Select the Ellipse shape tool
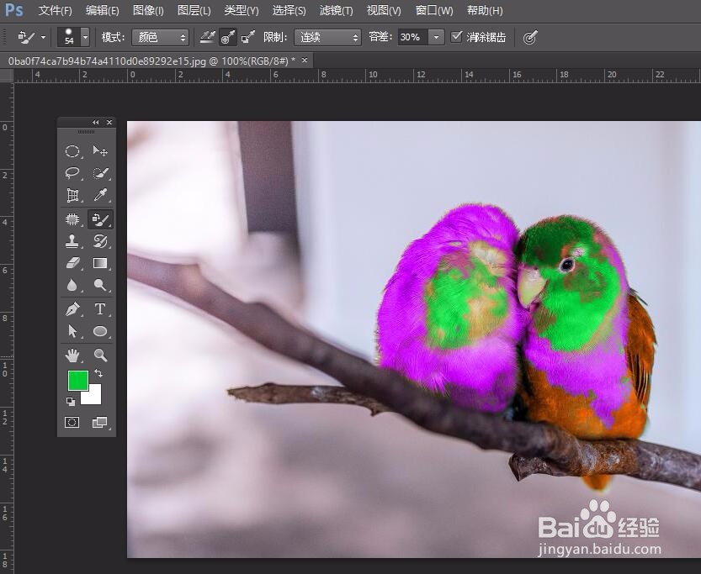 click(100, 331)
